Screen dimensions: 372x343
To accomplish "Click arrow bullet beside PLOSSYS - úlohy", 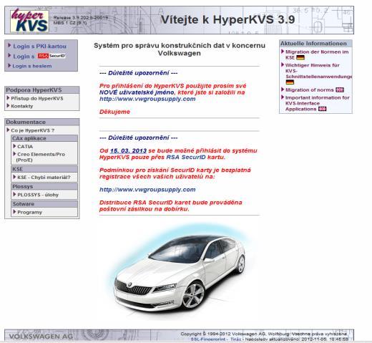I will point(14,194).
